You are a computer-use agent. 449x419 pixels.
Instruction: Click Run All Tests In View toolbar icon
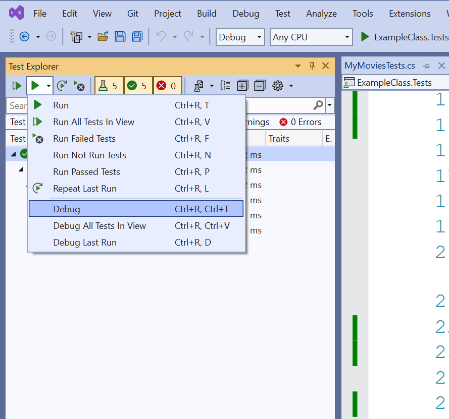[17, 86]
